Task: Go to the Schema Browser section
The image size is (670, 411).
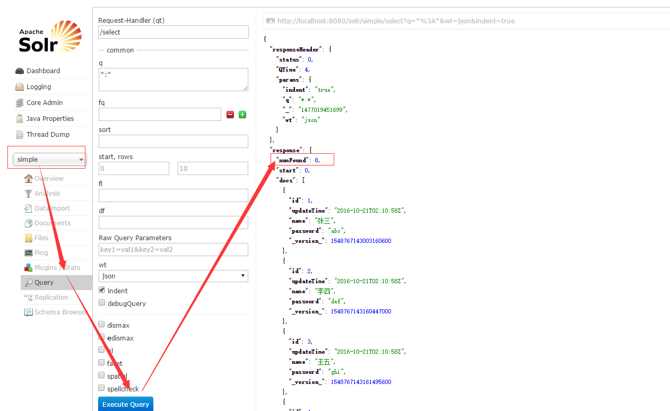Action: 60,312
